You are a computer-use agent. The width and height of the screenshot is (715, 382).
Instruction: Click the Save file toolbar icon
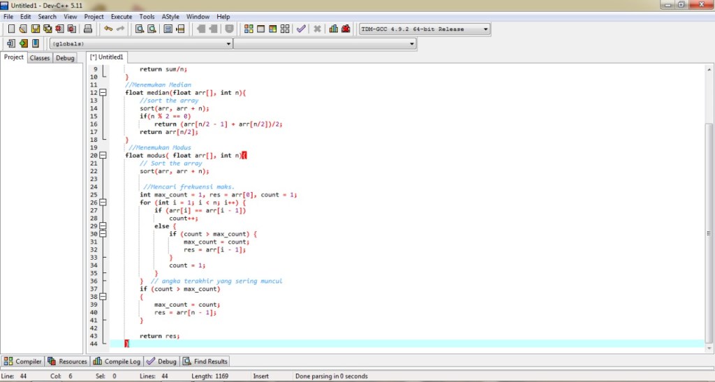35,29
